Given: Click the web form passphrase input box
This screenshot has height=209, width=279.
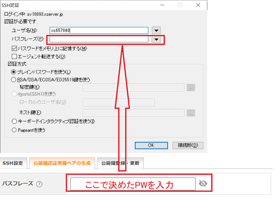Looking at the screenshot, I should tap(133, 184).
